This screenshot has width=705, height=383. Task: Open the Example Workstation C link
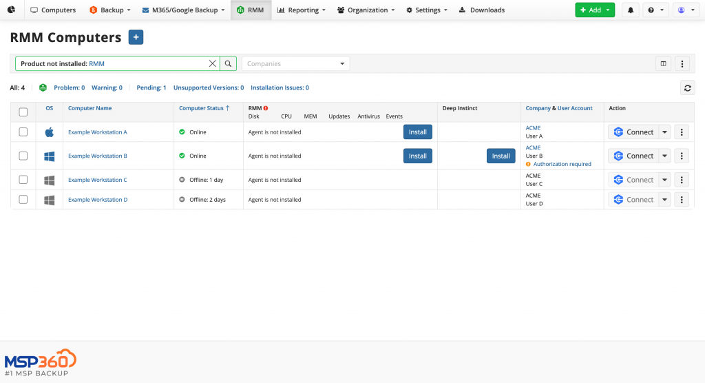97,180
